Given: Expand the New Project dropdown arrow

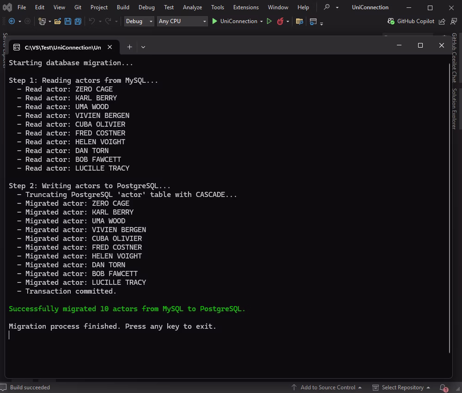Looking at the screenshot, I should [x=50, y=21].
